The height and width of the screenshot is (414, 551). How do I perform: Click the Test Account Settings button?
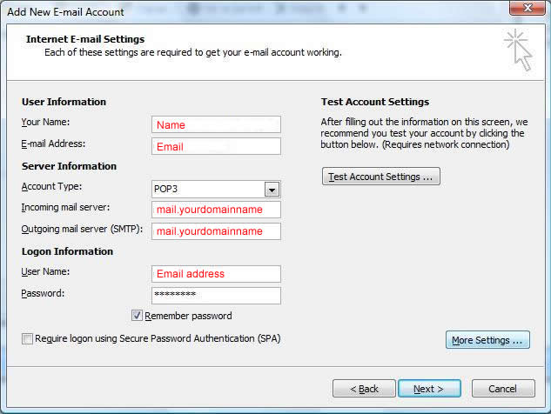click(380, 177)
